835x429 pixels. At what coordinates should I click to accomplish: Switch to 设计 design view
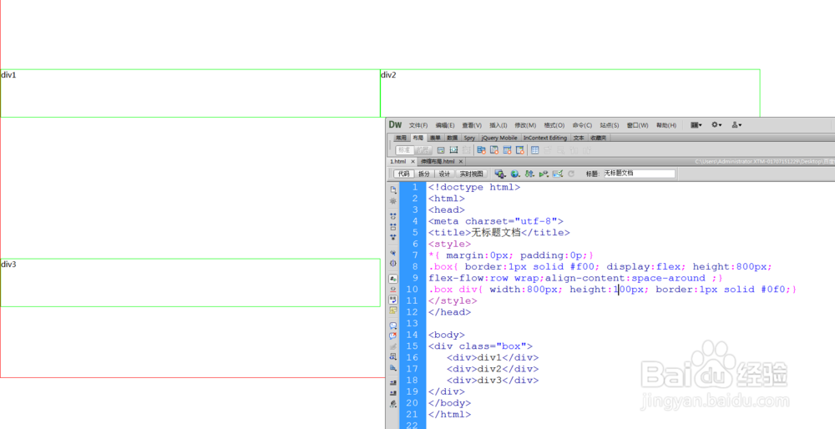[444, 174]
